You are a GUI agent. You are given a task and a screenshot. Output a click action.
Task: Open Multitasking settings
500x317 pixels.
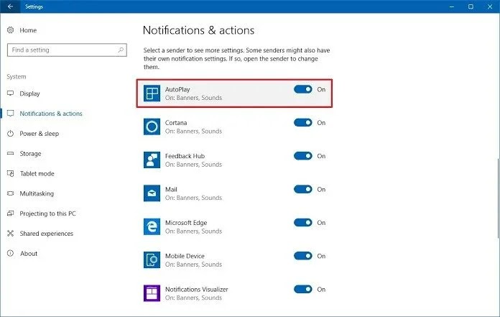click(x=37, y=193)
